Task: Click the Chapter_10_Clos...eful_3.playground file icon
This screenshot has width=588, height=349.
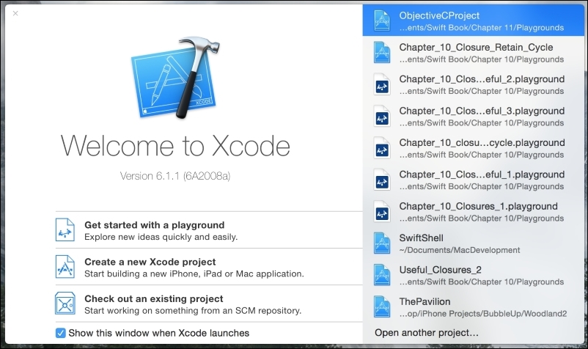Action: coord(382,116)
